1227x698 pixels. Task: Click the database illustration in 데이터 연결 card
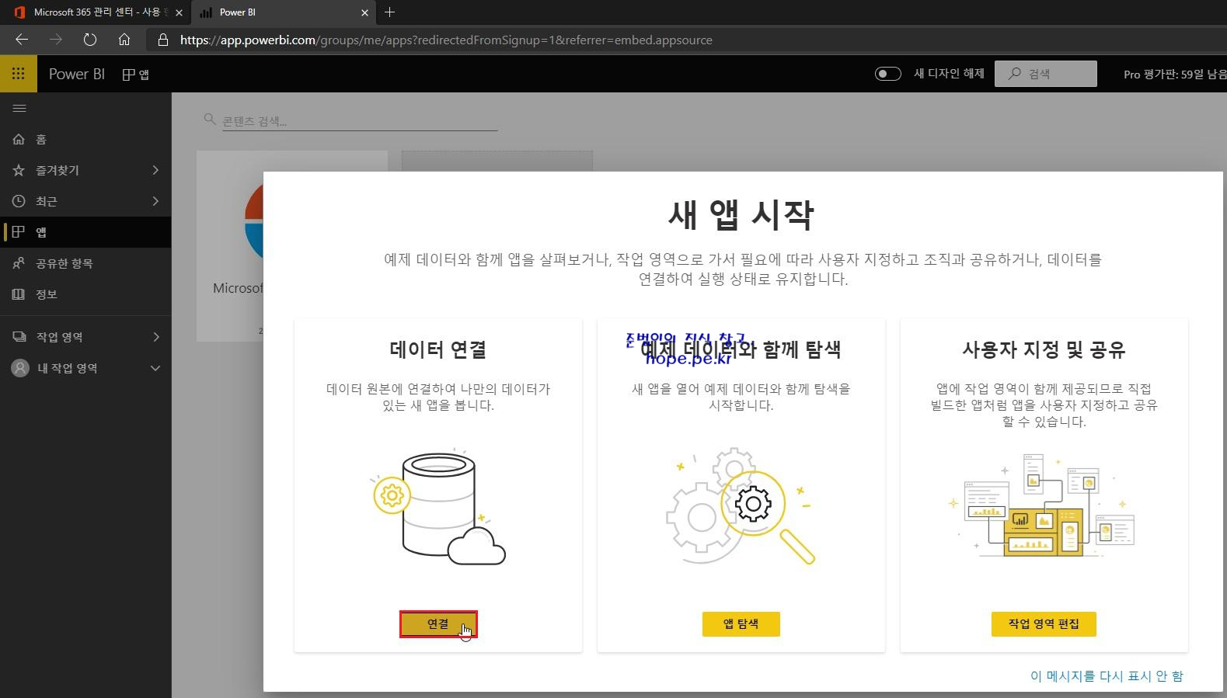coord(439,507)
